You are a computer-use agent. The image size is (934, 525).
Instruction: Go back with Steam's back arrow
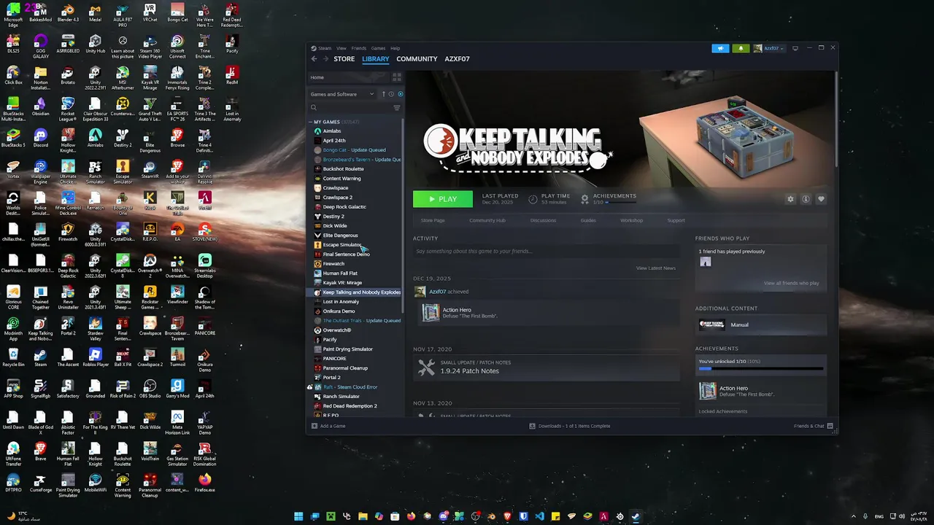pyautogui.click(x=314, y=59)
